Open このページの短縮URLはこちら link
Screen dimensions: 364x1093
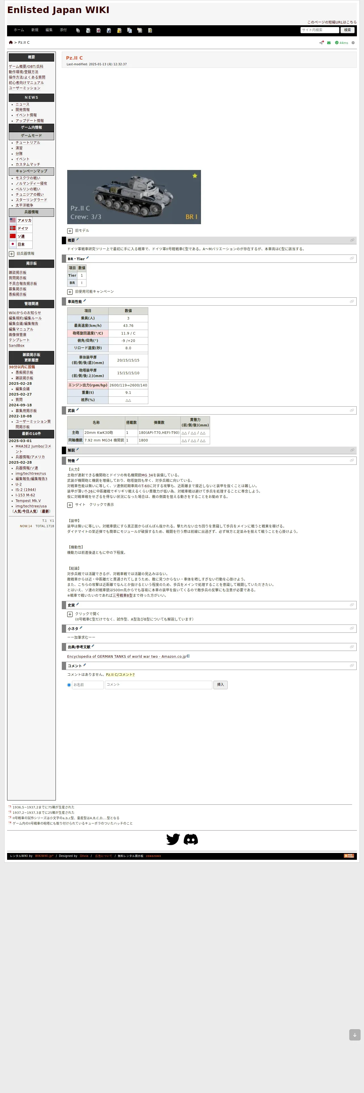pos(332,22)
